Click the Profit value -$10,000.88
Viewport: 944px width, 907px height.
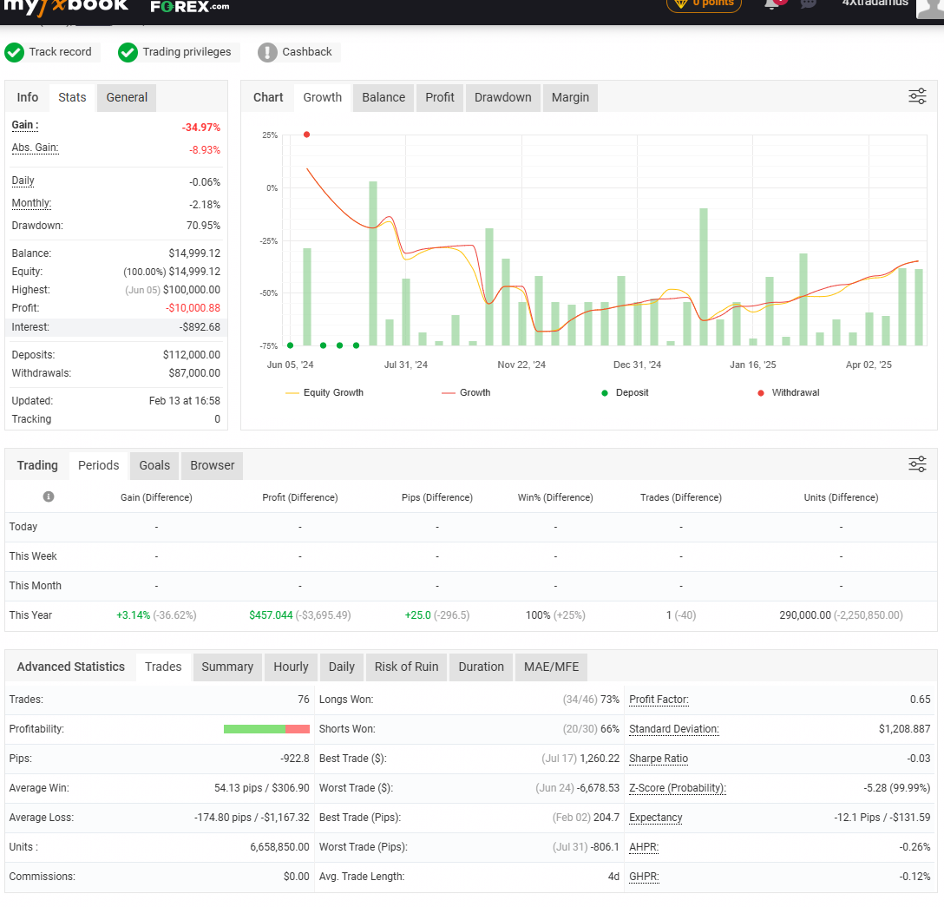pos(193,308)
